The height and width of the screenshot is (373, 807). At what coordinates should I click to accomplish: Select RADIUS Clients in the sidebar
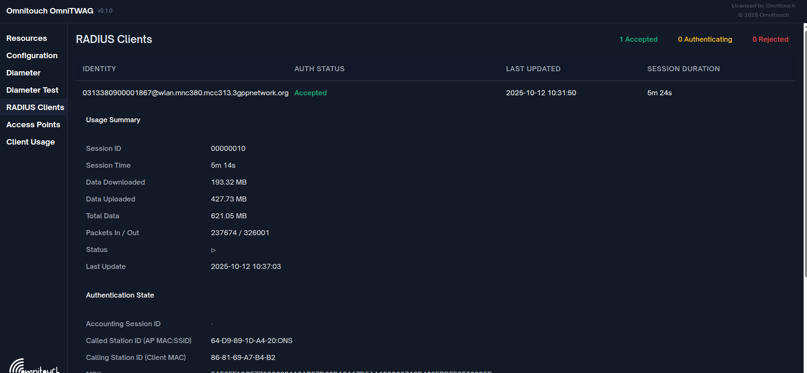pos(35,107)
